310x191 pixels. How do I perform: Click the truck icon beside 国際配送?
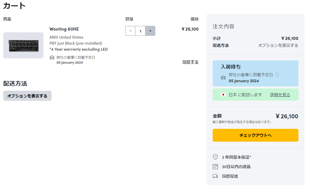click(215, 176)
